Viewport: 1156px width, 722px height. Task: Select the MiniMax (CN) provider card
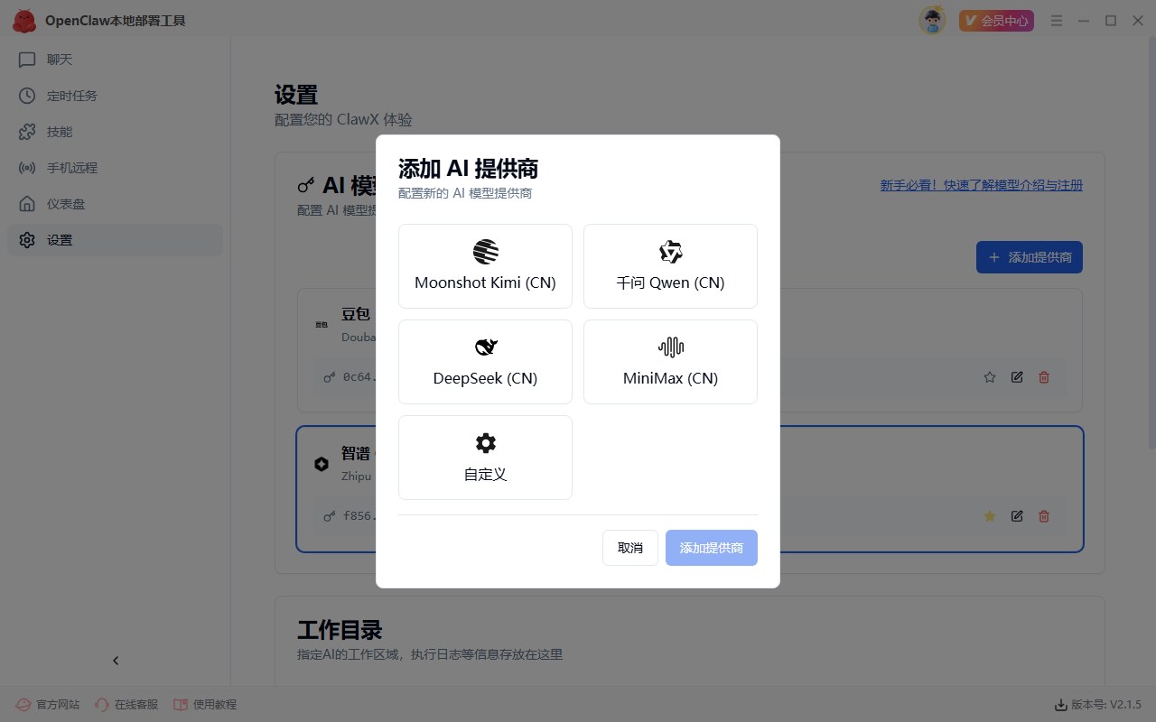point(670,362)
